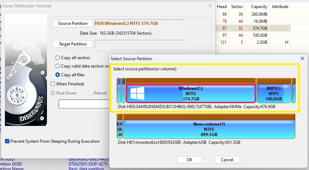Click the Source Partition button

tap(73, 23)
